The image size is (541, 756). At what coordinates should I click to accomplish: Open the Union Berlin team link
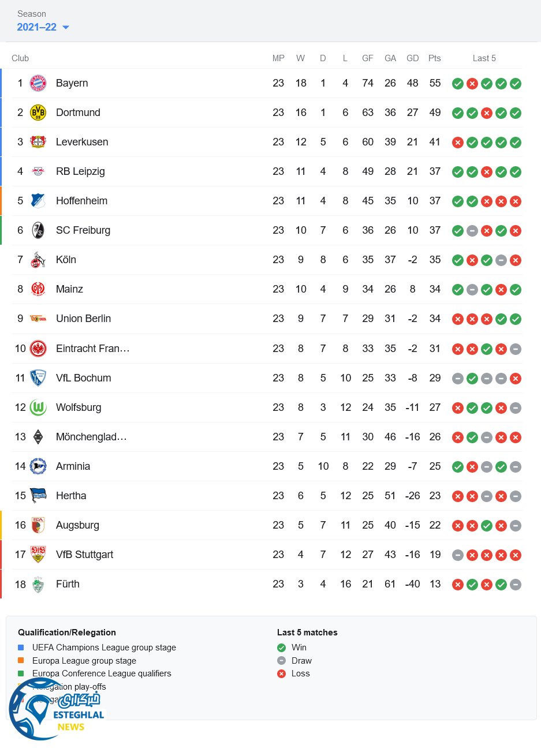pyautogui.click(x=83, y=319)
